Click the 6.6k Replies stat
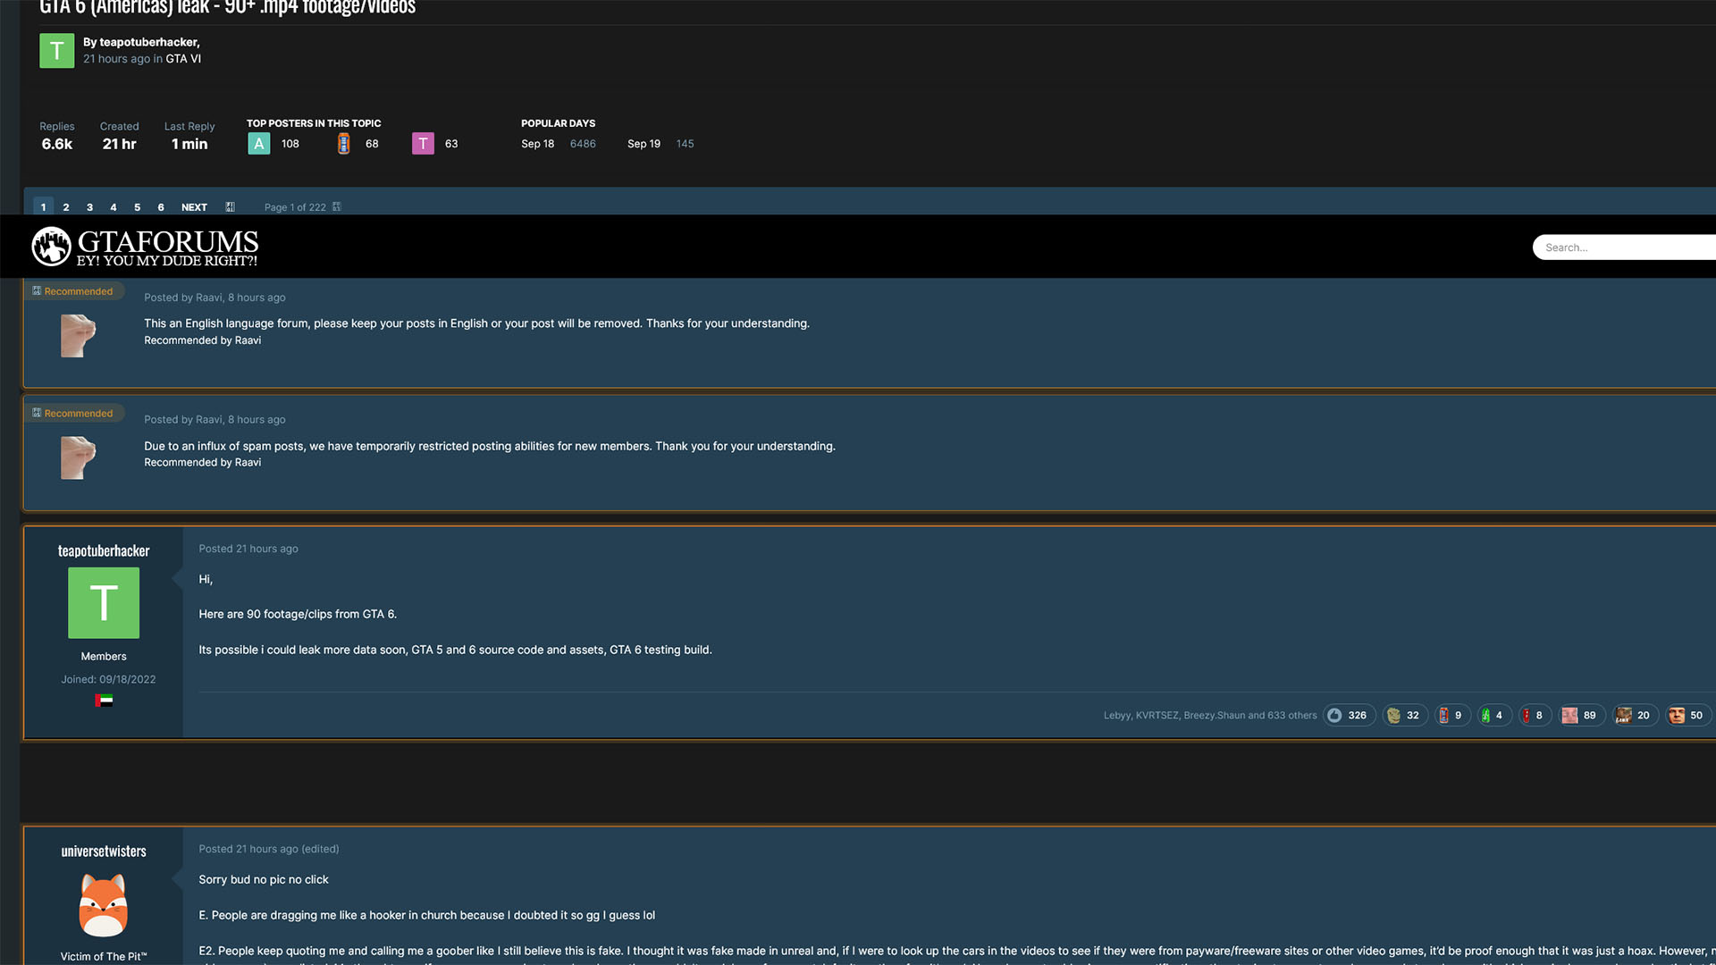Image resolution: width=1716 pixels, height=965 pixels. (56, 144)
